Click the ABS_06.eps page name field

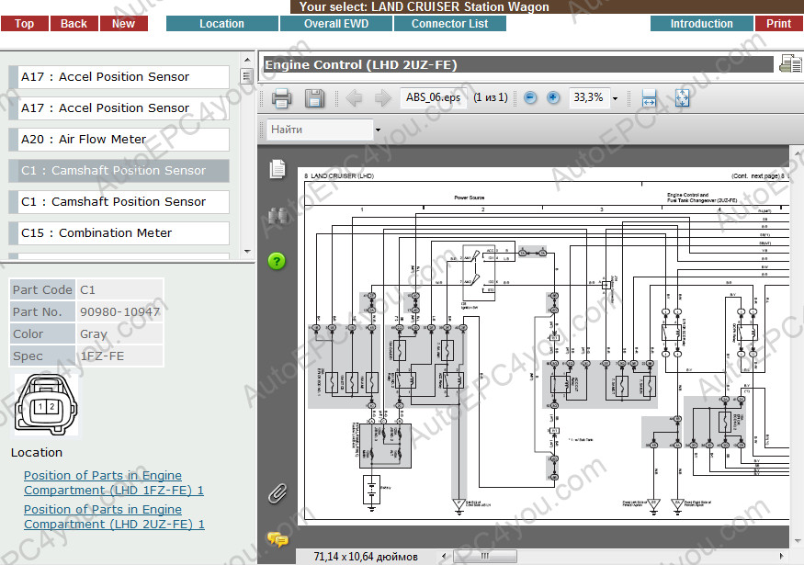click(434, 97)
